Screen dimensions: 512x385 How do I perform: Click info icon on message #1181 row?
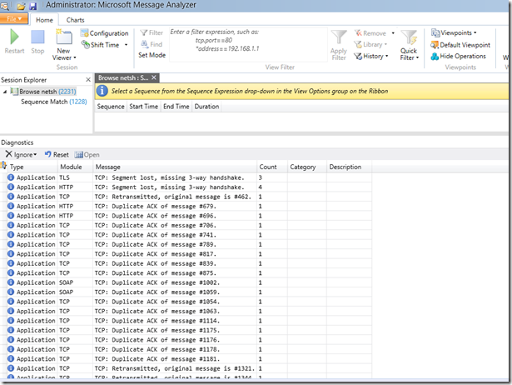coord(11,359)
